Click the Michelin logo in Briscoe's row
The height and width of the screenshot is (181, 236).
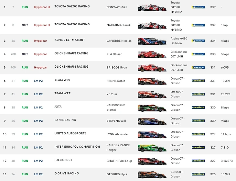pos(198,68)
